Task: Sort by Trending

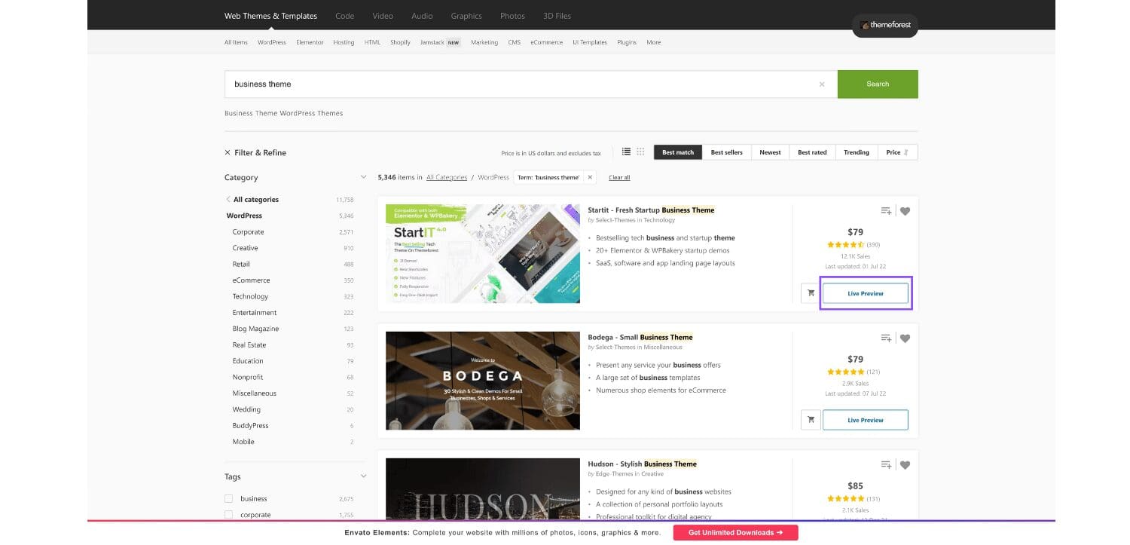Action: (857, 152)
